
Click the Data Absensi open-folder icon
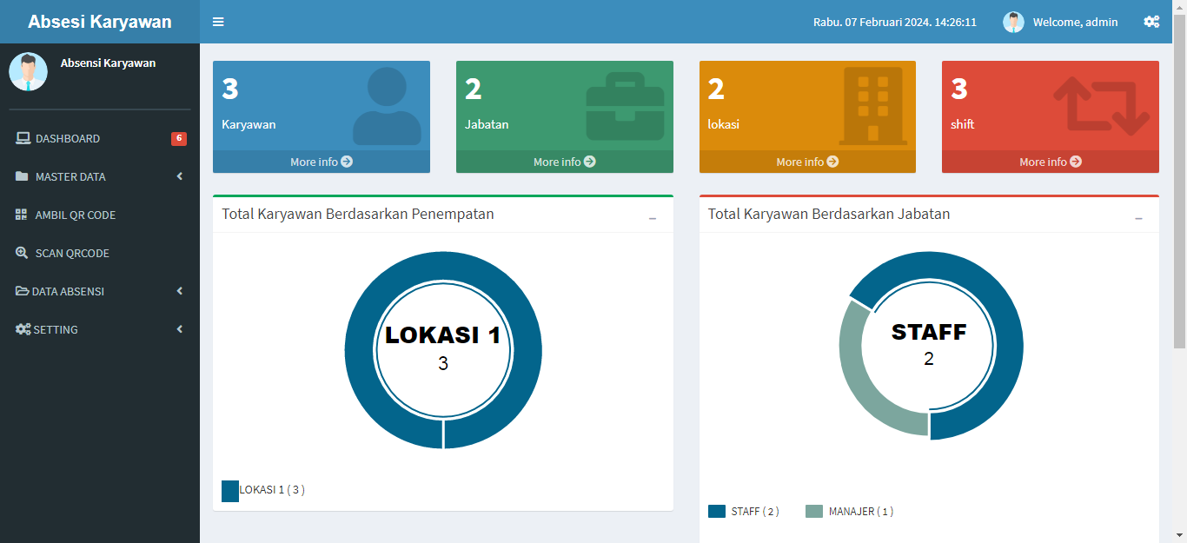[x=23, y=291]
